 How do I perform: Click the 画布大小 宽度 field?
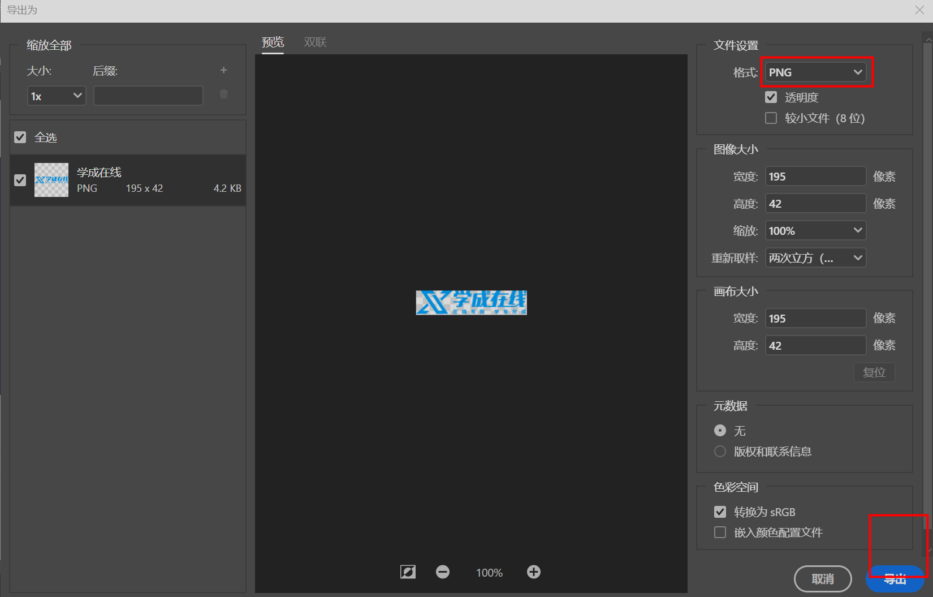[815, 319]
